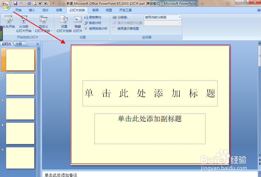Click the slide editor vertical scrollbar thumb
Screen dimensions: 261x177
coord(259,56)
